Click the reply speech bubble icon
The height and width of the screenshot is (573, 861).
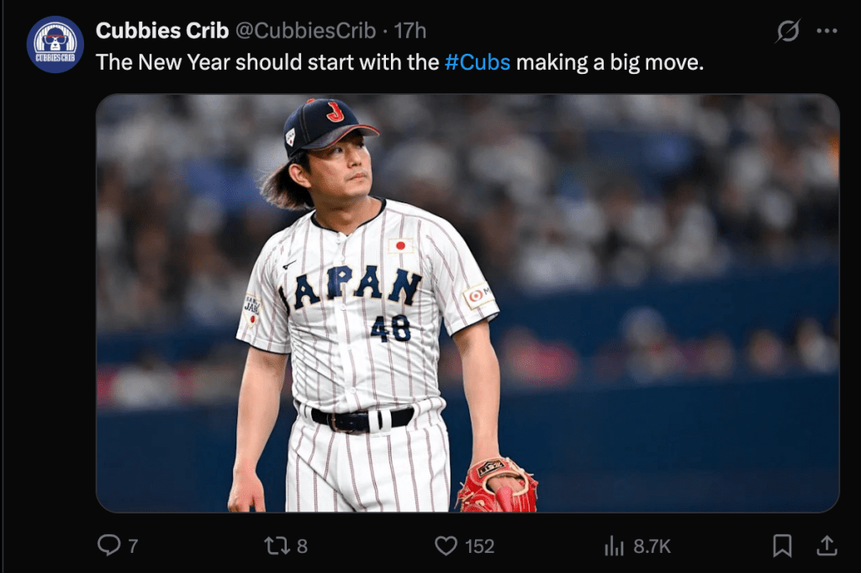coord(108,545)
